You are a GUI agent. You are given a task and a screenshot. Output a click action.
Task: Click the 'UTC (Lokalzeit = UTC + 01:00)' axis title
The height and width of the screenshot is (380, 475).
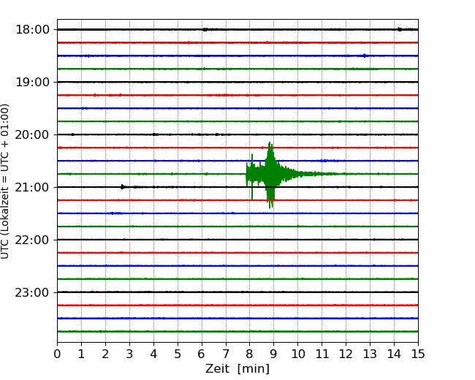pos(5,181)
